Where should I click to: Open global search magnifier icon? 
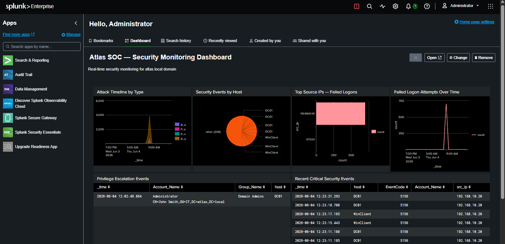(369, 6)
